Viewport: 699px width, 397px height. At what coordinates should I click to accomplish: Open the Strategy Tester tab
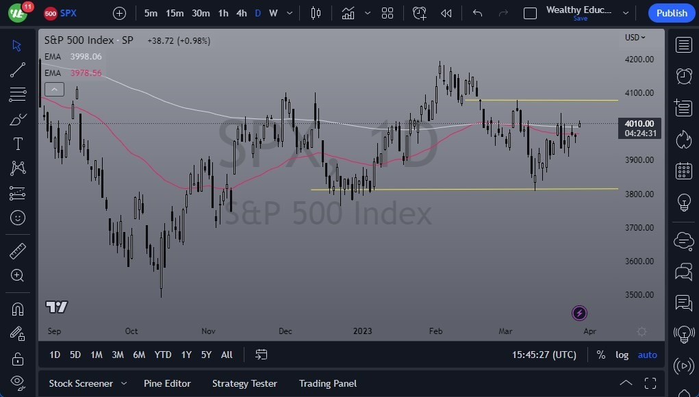[x=244, y=383]
